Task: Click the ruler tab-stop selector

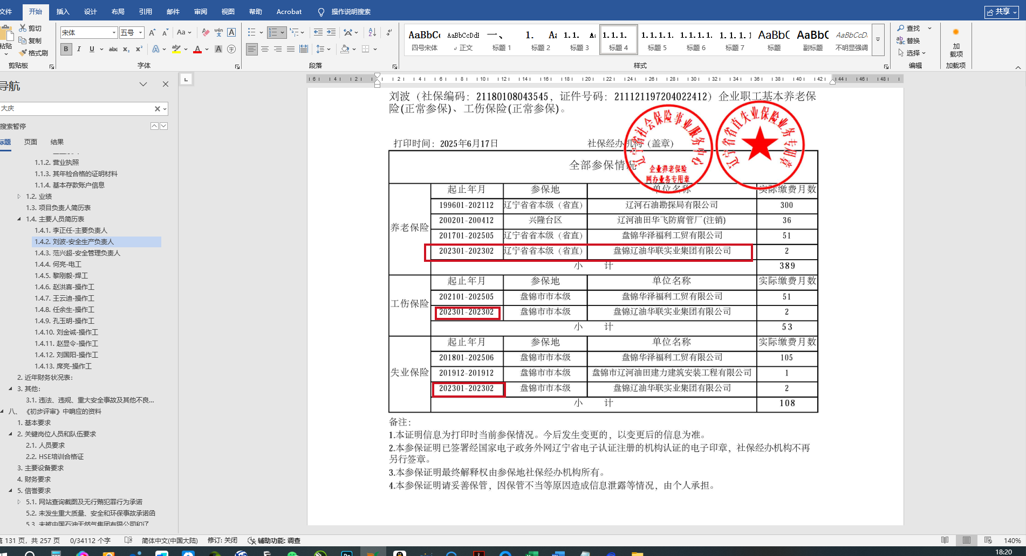Action: pyautogui.click(x=186, y=80)
